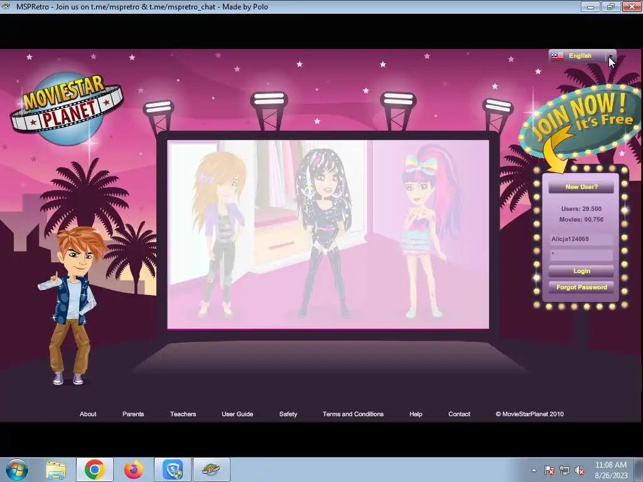Viewport: 643px width, 482px height.
Task: Open the About link
Action: [x=88, y=414]
